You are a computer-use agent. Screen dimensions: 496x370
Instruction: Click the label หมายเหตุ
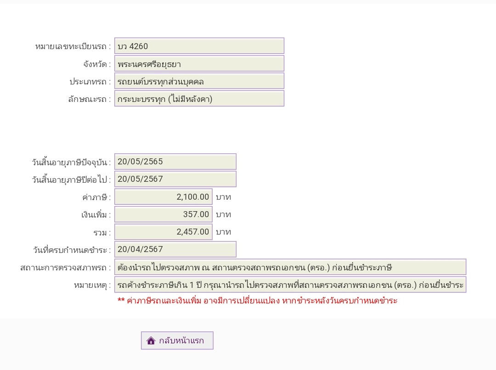[92, 286]
